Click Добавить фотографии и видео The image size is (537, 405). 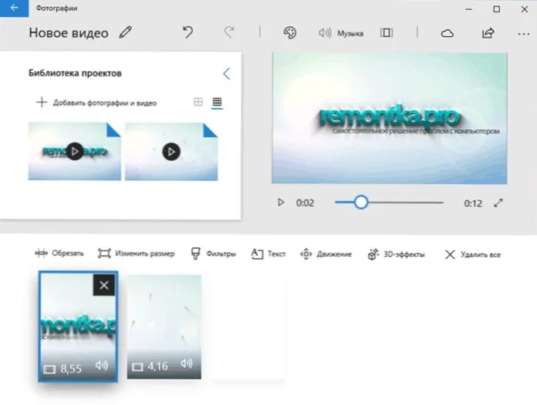pos(96,102)
